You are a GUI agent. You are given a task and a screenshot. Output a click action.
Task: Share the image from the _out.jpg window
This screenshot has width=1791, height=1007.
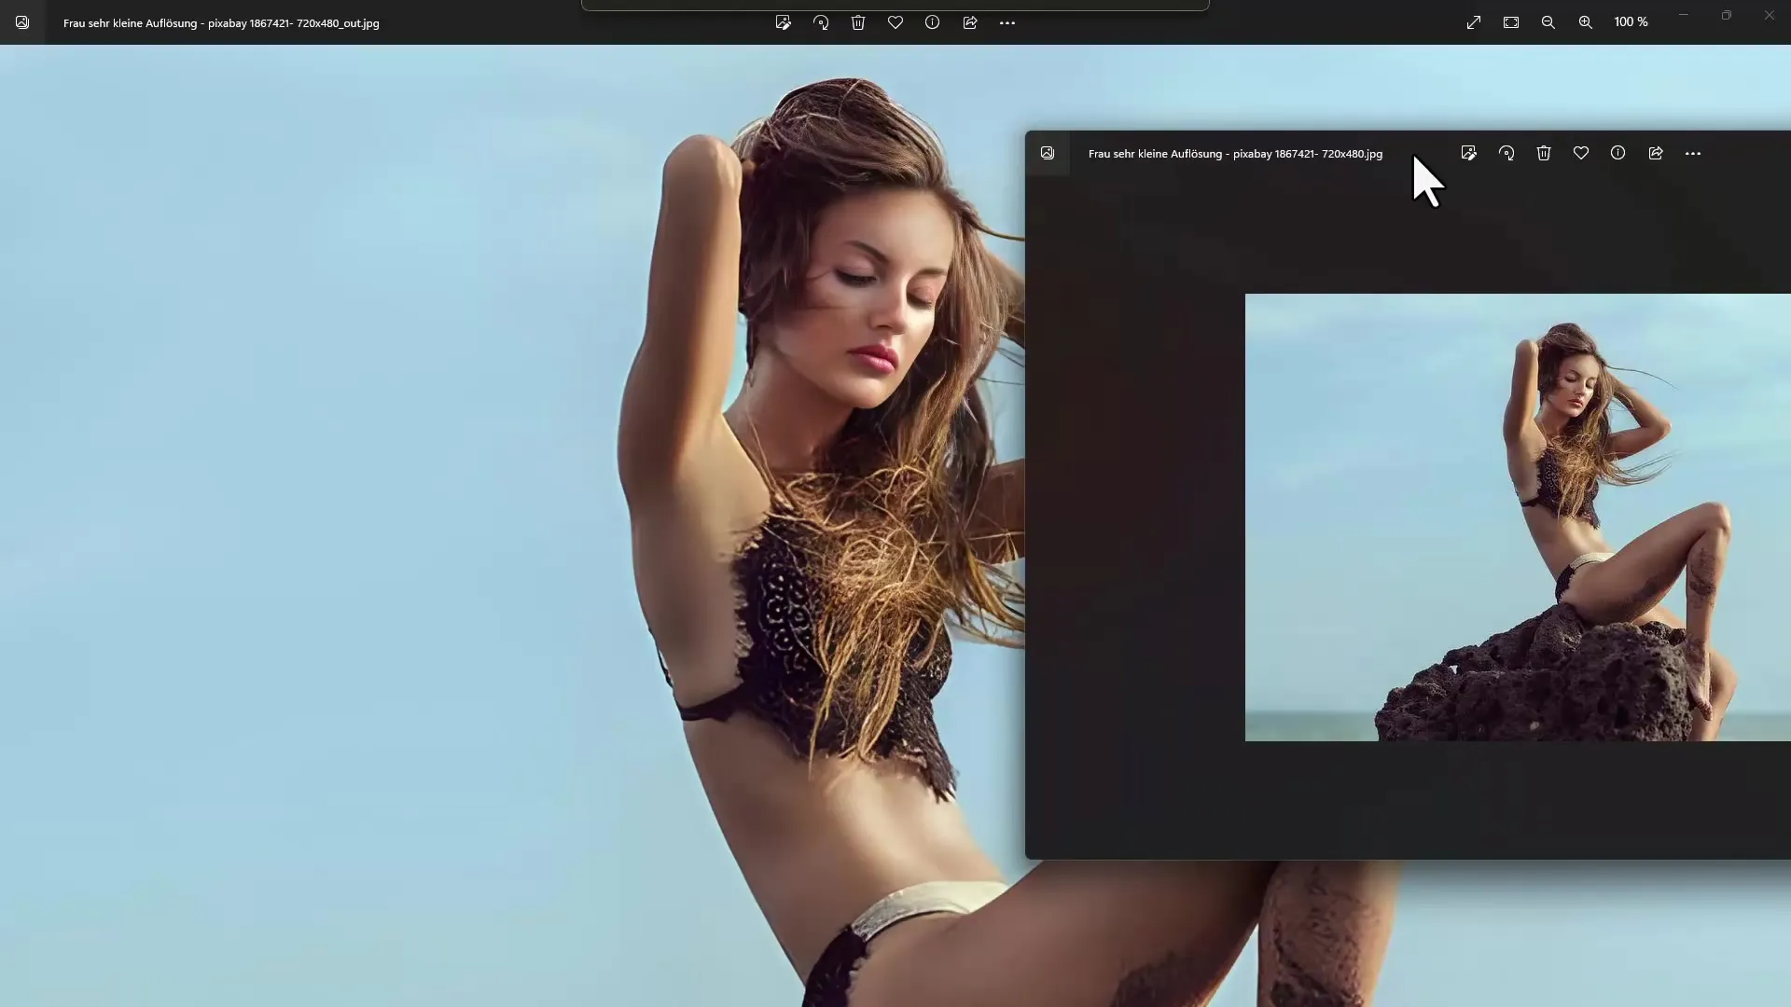(970, 22)
